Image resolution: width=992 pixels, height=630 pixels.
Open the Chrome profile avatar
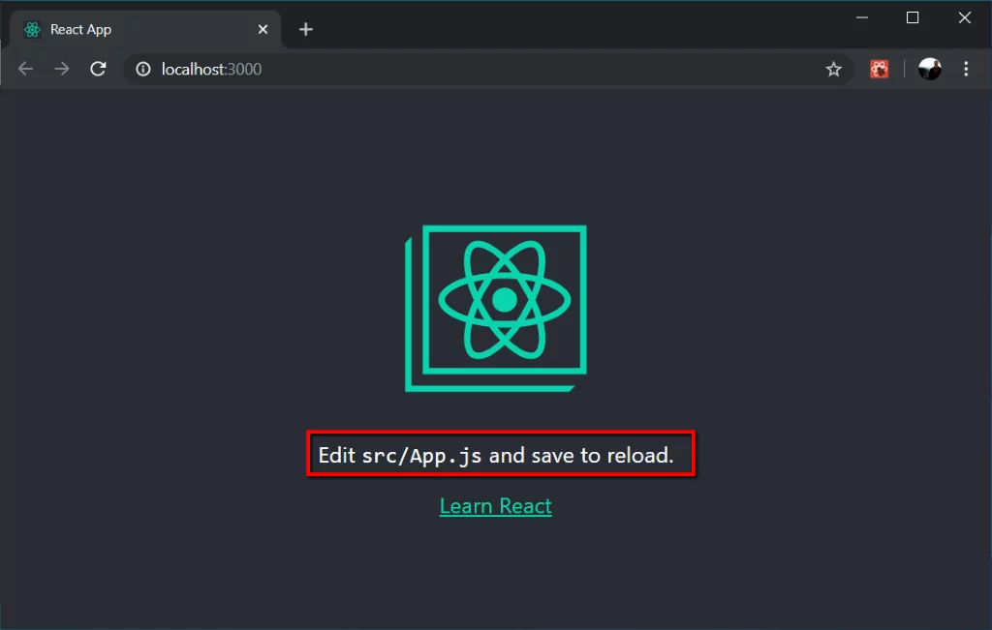coord(929,69)
